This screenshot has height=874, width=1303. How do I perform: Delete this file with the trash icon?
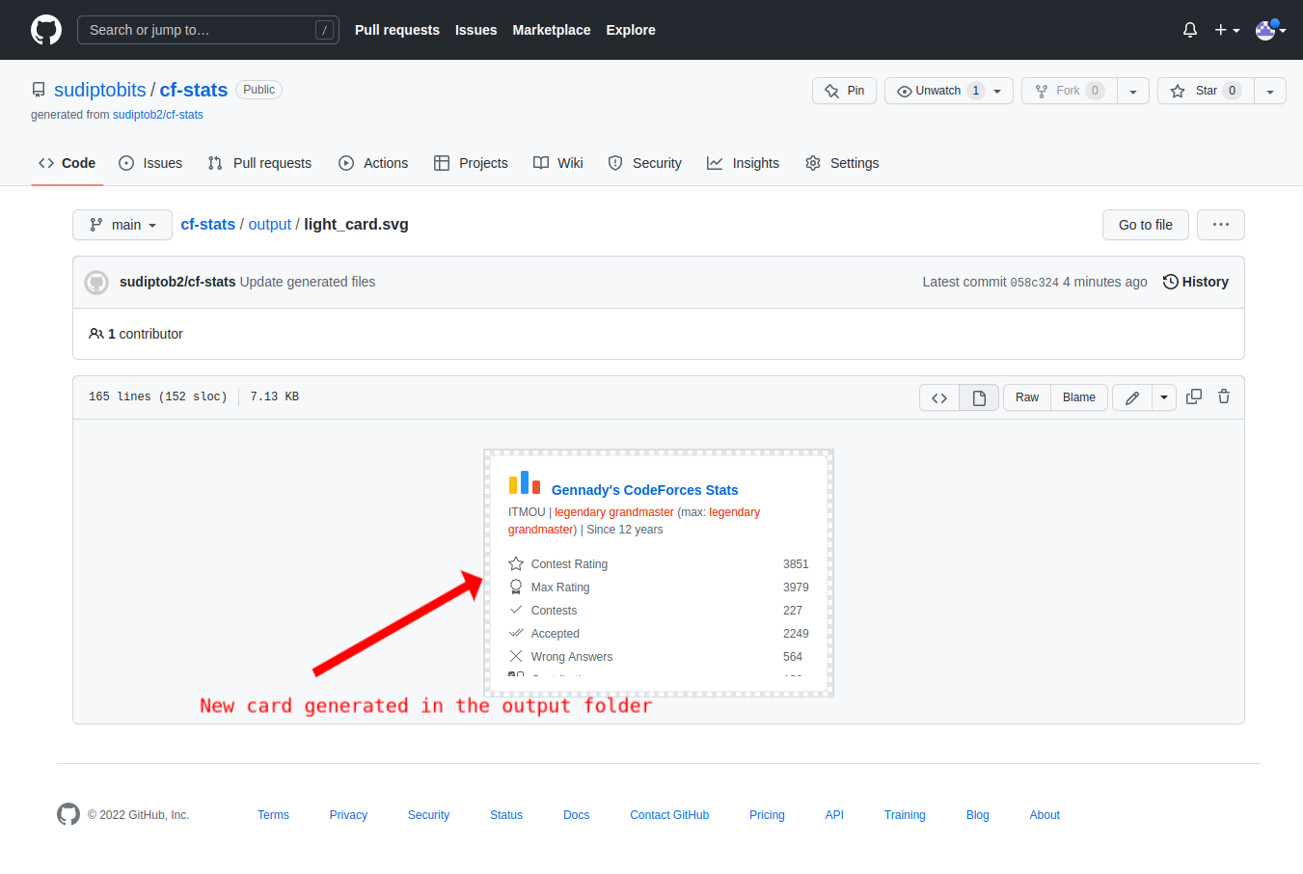click(x=1224, y=396)
